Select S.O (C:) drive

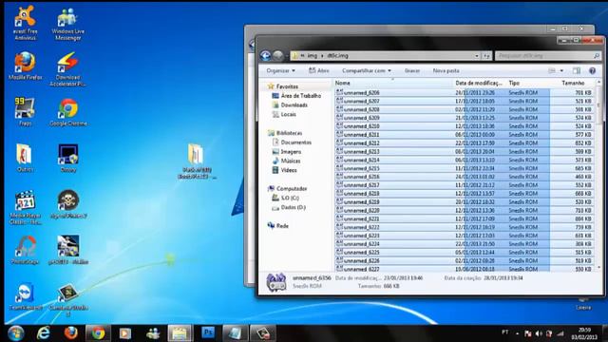click(x=285, y=199)
